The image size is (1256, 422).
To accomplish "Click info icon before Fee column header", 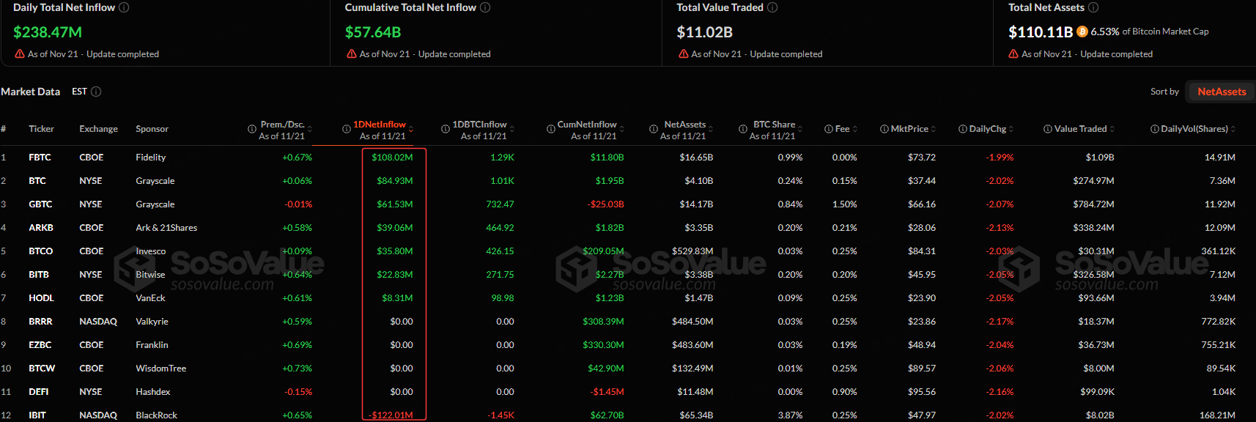I will pyautogui.click(x=829, y=129).
